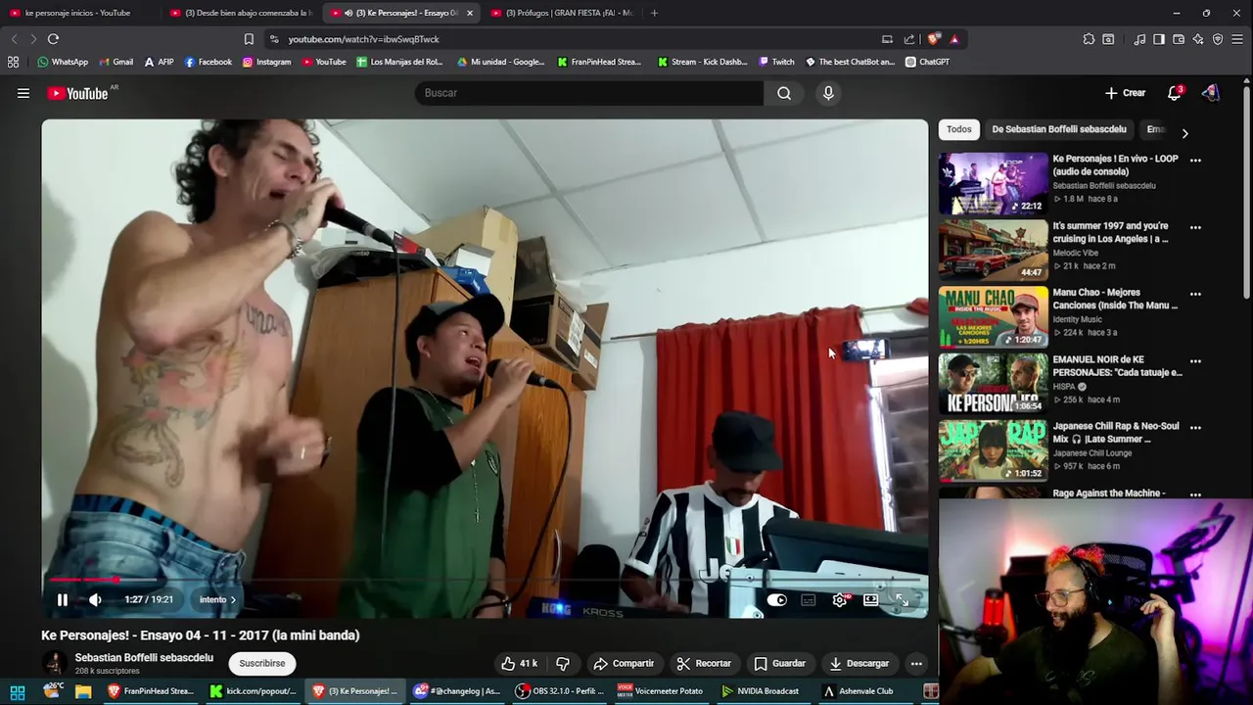Viewport: 1253px width, 705px height.
Task: Open the browser main menu (three lines)
Action: click(x=1238, y=39)
